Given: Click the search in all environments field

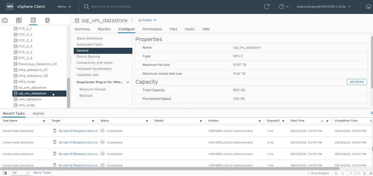Looking at the screenshot, I should pos(111,7).
